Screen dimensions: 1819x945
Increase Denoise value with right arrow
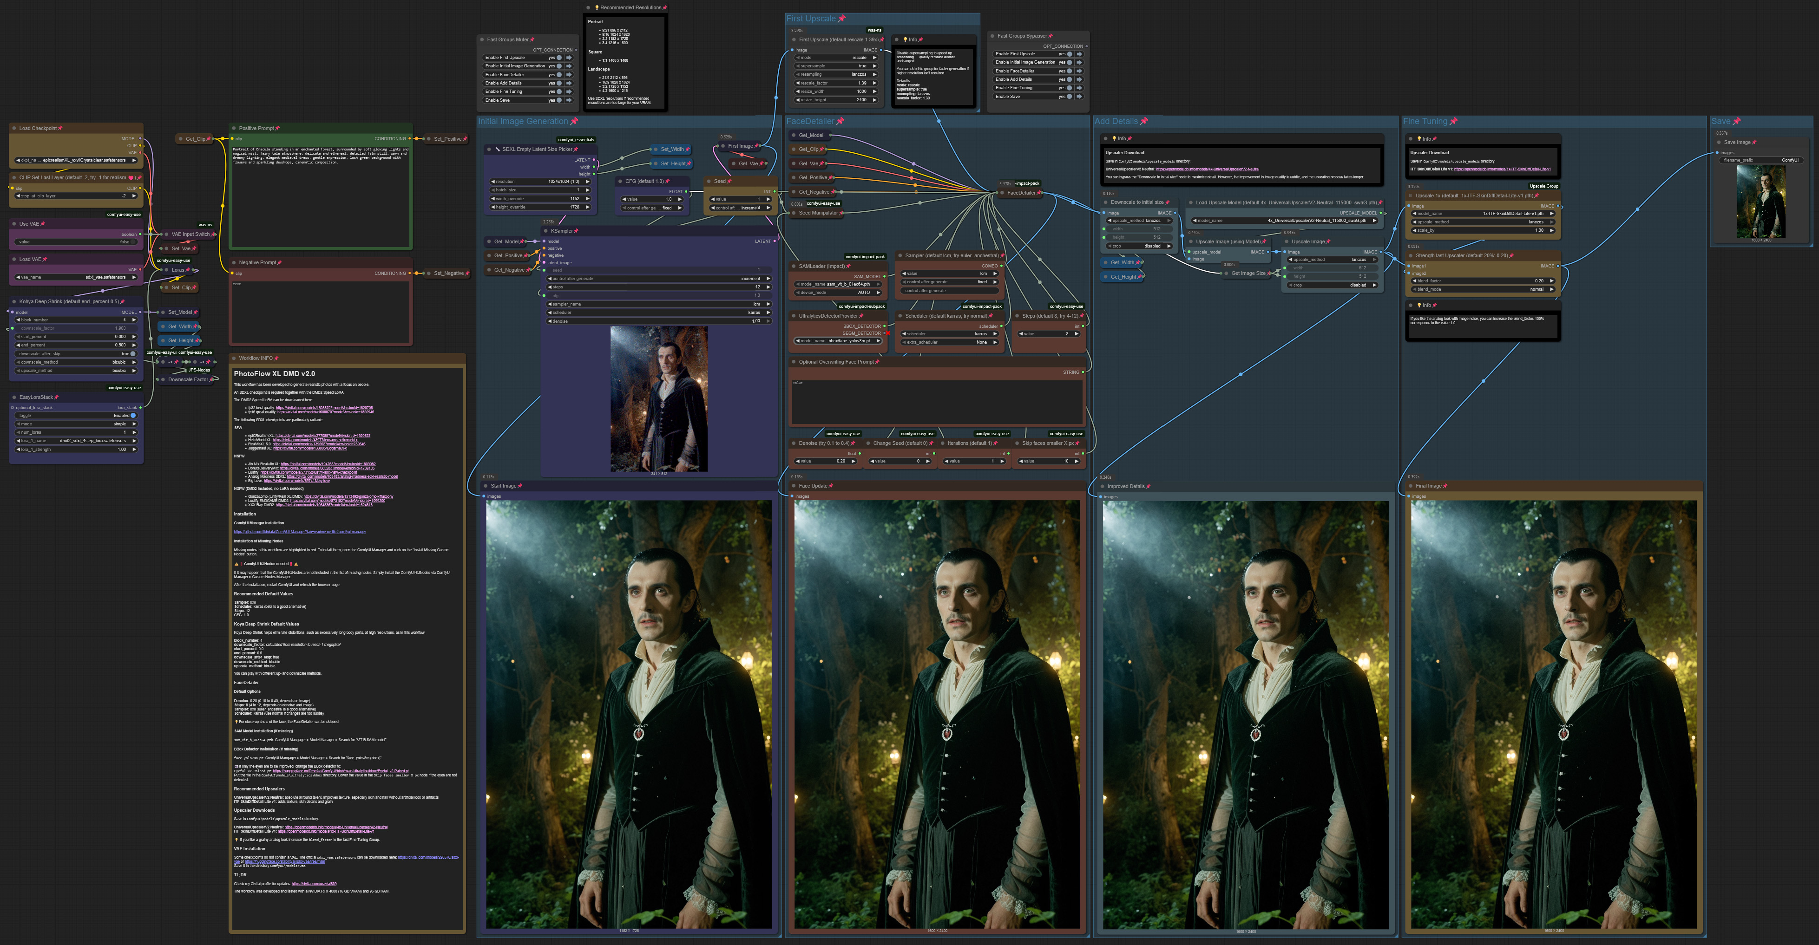(x=853, y=462)
